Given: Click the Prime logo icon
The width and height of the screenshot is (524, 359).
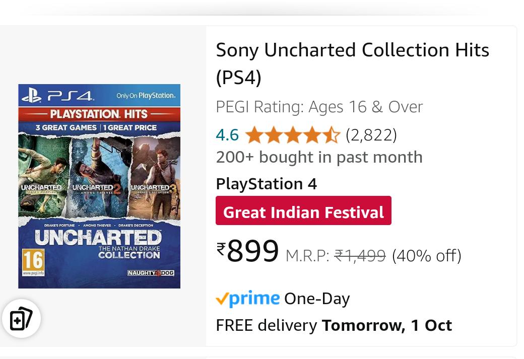Looking at the screenshot, I should pyautogui.click(x=247, y=298).
